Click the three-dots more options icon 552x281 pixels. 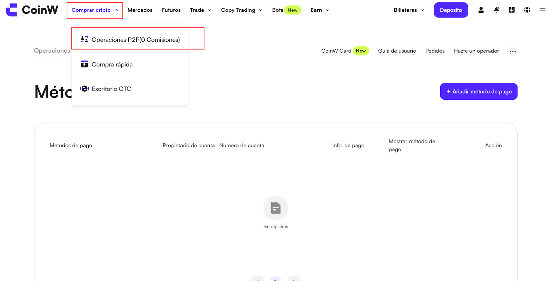pyautogui.click(x=513, y=52)
